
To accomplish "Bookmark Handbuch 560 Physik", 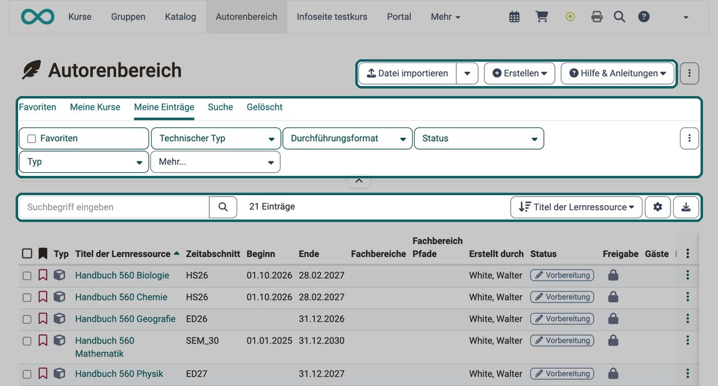I will (x=42, y=373).
